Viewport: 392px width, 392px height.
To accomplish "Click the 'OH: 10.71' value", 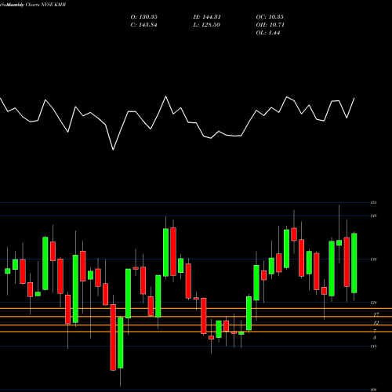I will click(x=270, y=25).
